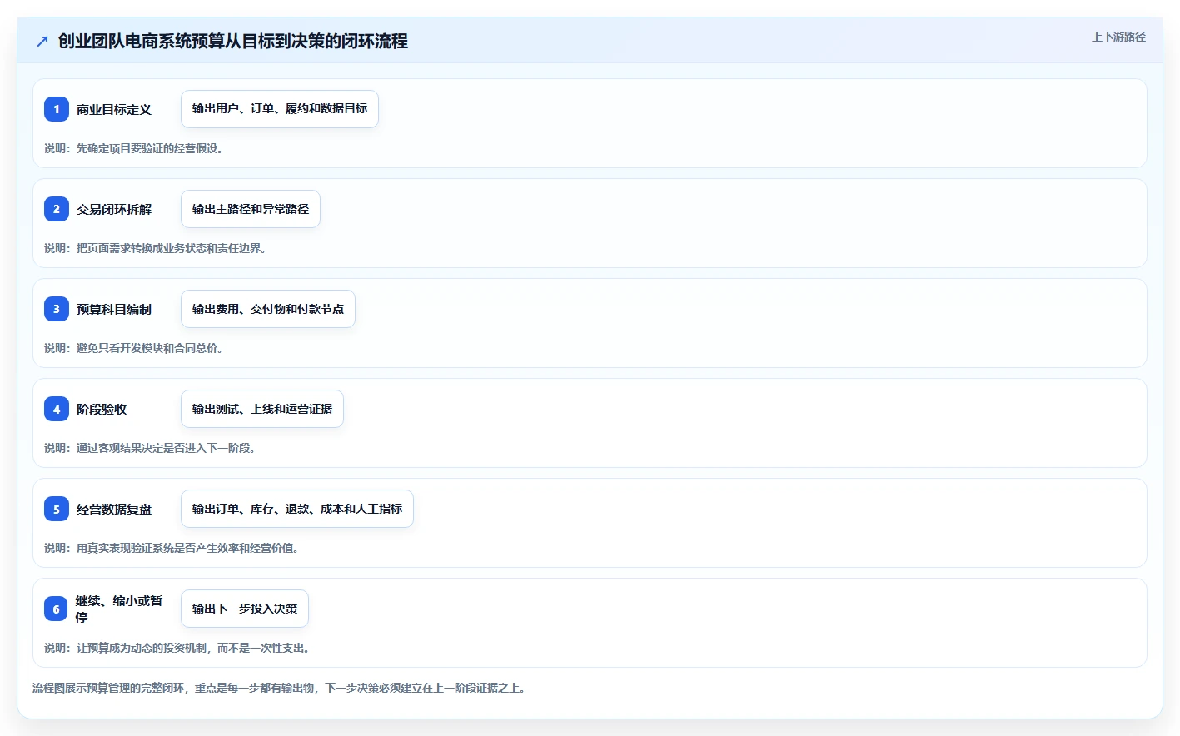Click the 输出测试、上线和运营证据 chip
The image size is (1180, 736).
coord(262,409)
